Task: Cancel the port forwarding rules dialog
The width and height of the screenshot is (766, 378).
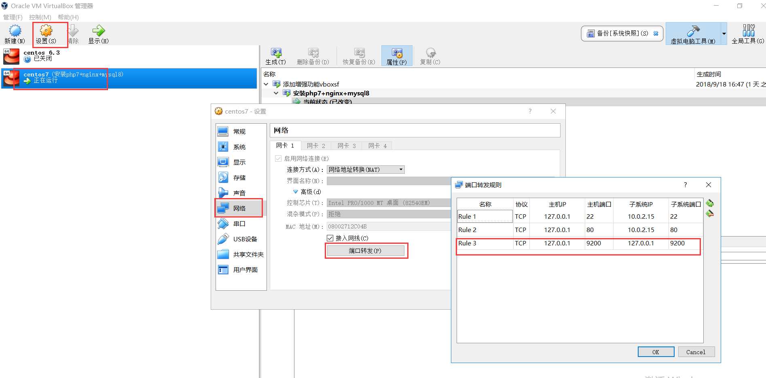Action: pyautogui.click(x=696, y=352)
